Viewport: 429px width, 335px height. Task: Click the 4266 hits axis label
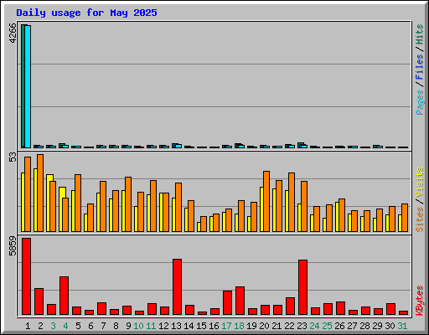(13, 33)
